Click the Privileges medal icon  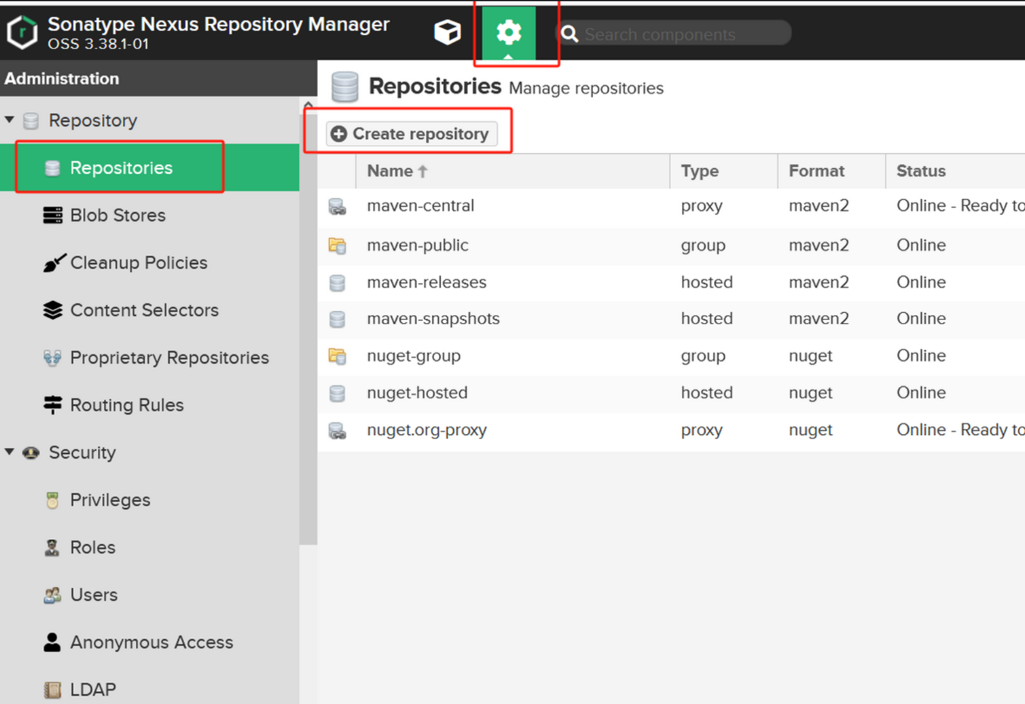point(52,500)
